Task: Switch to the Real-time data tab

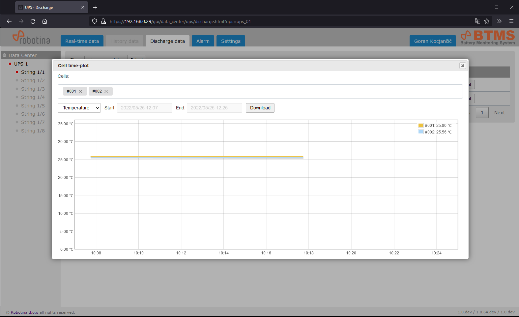Action: [x=82, y=41]
